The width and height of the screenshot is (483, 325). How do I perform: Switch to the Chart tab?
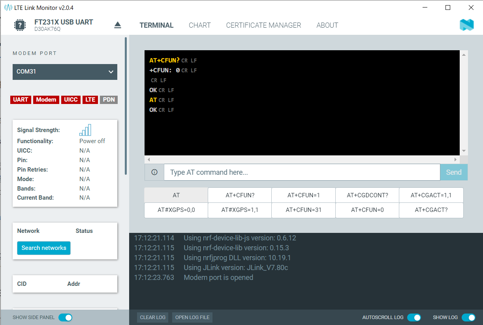pos(199,25)
